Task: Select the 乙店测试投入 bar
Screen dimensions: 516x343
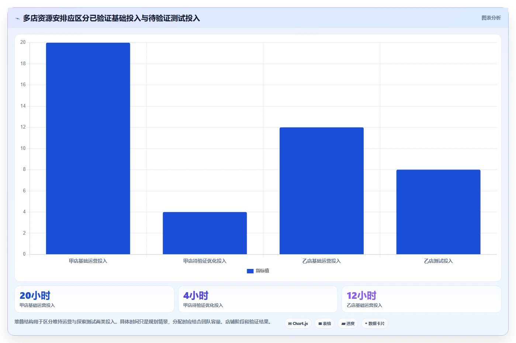Action: 438,212
